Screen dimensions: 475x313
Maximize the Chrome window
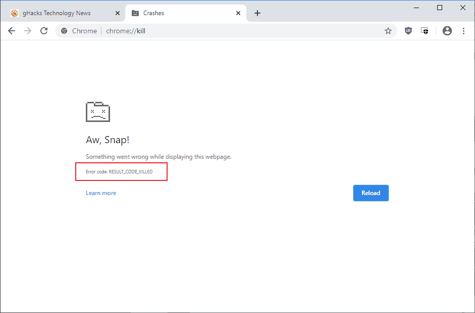click(x=440, y=8)
